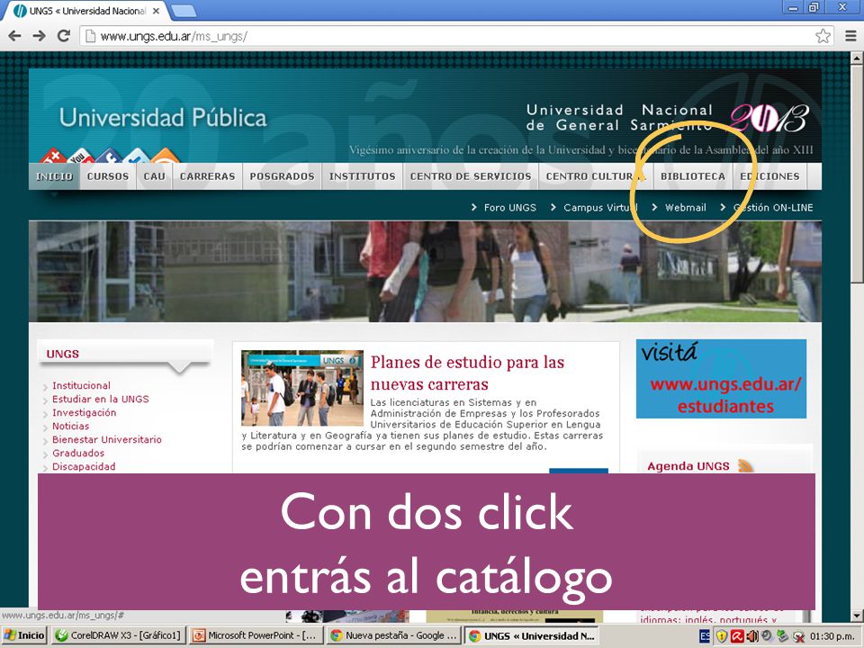Close the UNGS browser tab
This screenshot has width=864, height=648.
[156, 11]
